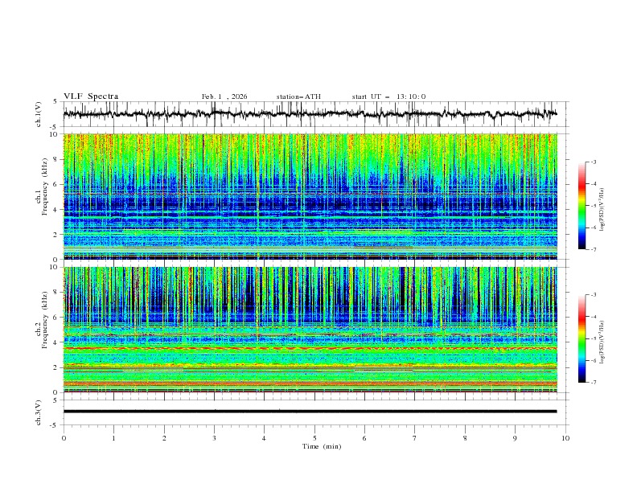This screenshot has height=492, width=637.
Task: Click the Feb. 1, 2026 date label
Action: 224,96
